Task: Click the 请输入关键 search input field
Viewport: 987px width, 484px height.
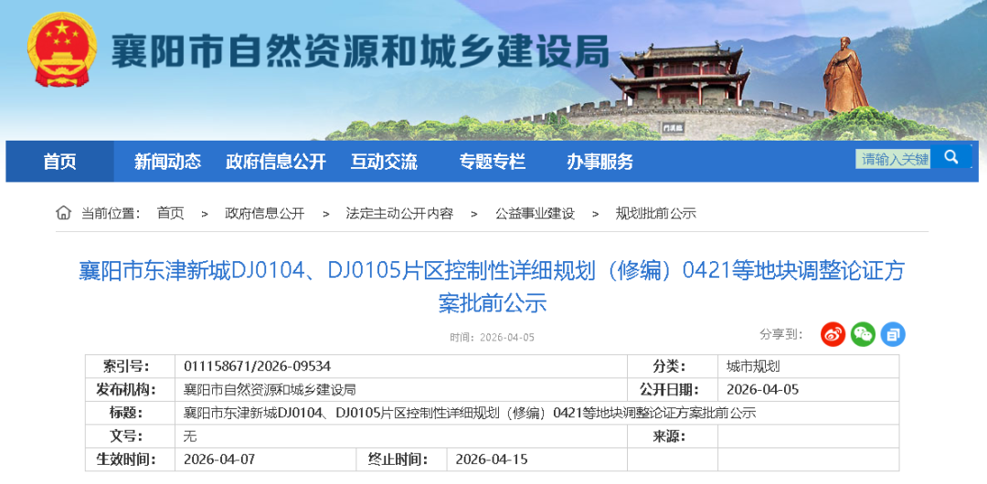Action: [894, 159]
